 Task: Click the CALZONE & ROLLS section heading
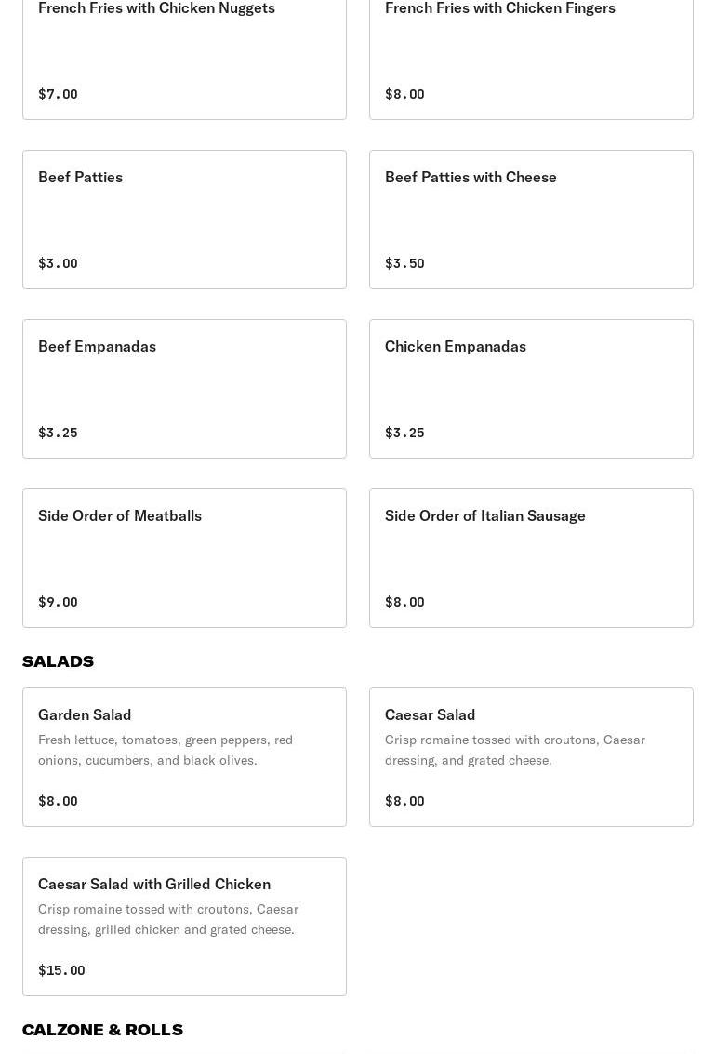(x=102, y=1030)
